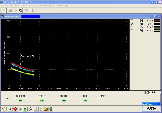Click the green triangle start icon
The width and height of the screenshot is (162, 113).
(25, 109)
